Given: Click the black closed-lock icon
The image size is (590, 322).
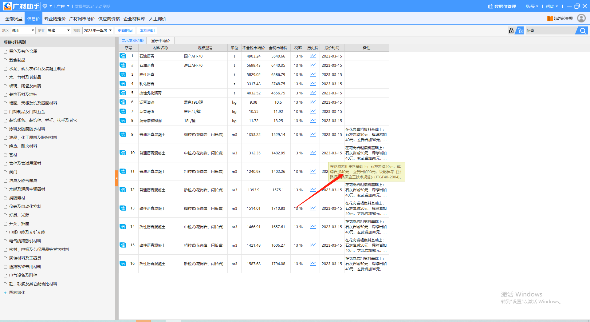Looking at the screenshot, I should [x=511, y=30].
